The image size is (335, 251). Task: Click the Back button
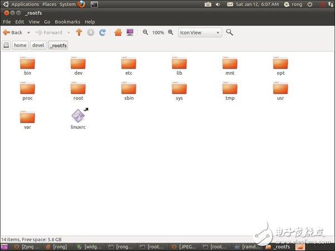tap(13, 32)
